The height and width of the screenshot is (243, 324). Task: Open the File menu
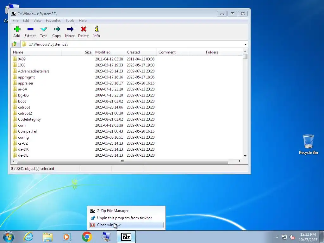click(16, 21)
